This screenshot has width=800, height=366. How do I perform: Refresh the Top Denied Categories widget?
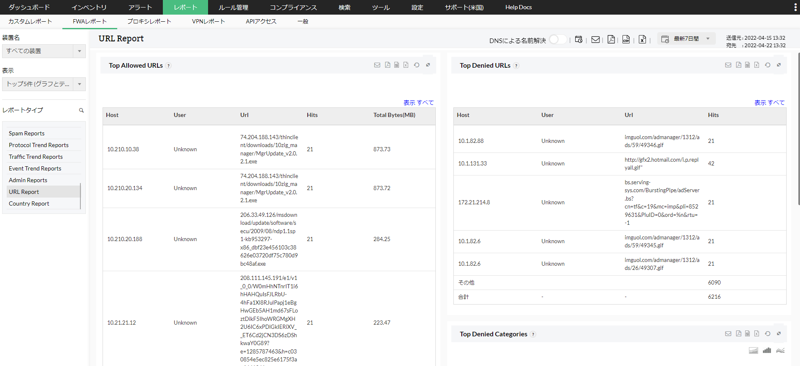coord(767,334)
